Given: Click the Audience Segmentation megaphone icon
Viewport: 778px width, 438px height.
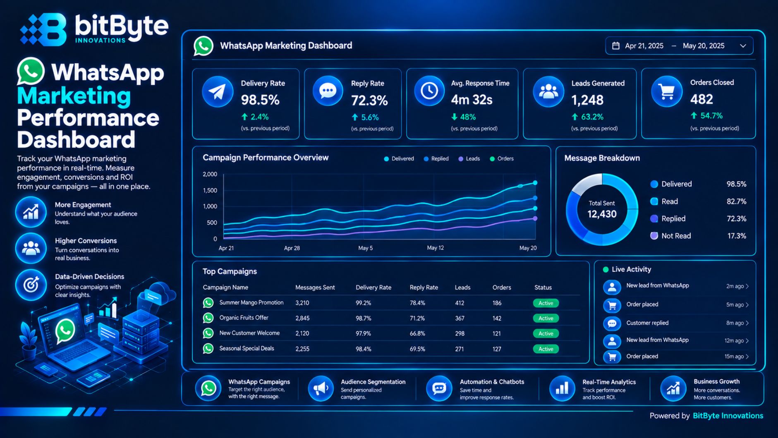Looking at the screenshot, I should (x=321, y=388).
